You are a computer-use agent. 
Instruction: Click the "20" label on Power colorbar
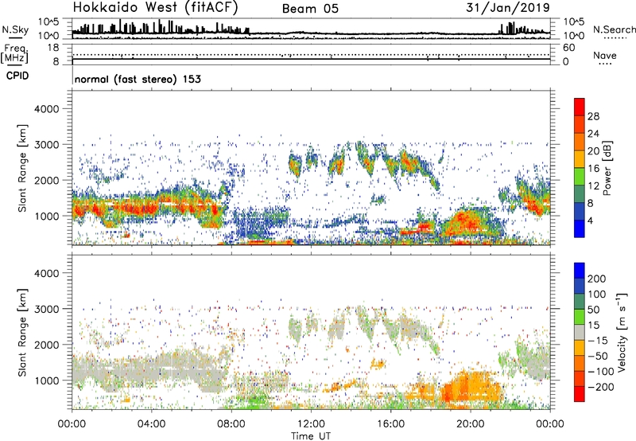[x=593, y=151]
